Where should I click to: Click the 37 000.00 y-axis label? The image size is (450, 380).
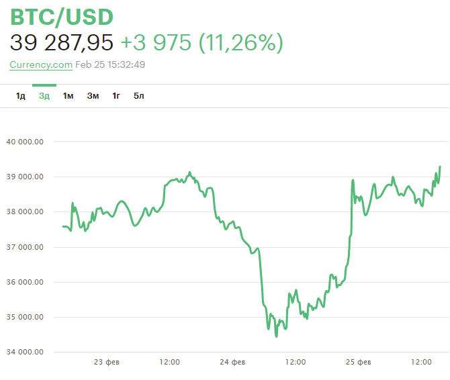[x=25, y=247]
